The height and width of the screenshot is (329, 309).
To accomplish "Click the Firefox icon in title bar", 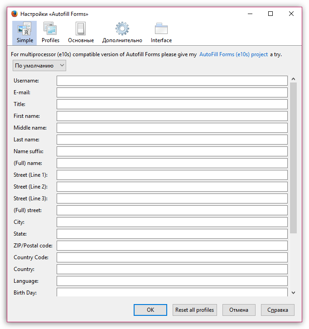I will (14, 14).
